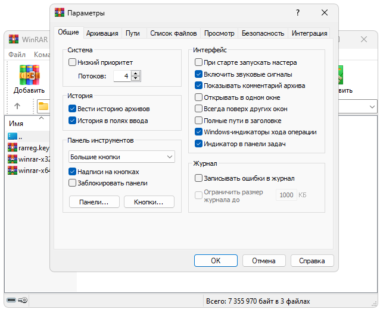Open the Панели... button
380x309 pixels.
[94, 201]
